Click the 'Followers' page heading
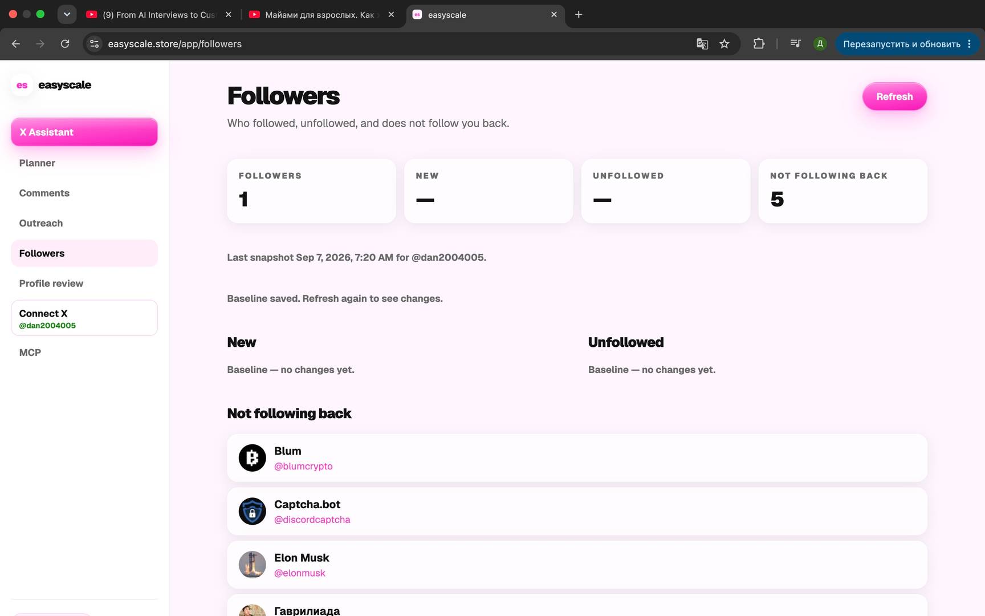985x616 pixels. 283,96
